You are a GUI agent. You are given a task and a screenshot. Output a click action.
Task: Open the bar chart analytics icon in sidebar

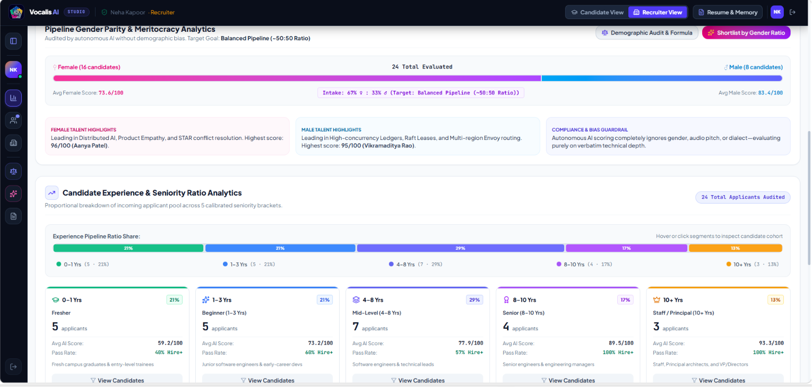13,98
